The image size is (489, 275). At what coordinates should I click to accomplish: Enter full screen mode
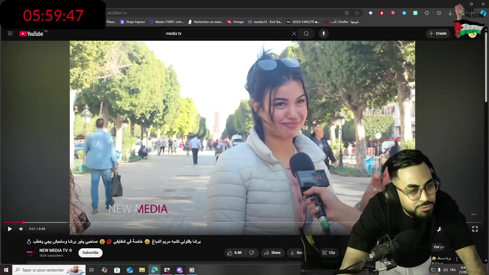click(x=475, y=229)
